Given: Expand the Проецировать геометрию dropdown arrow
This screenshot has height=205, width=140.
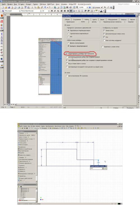Looking at the screenshot, I should (35, 174).
